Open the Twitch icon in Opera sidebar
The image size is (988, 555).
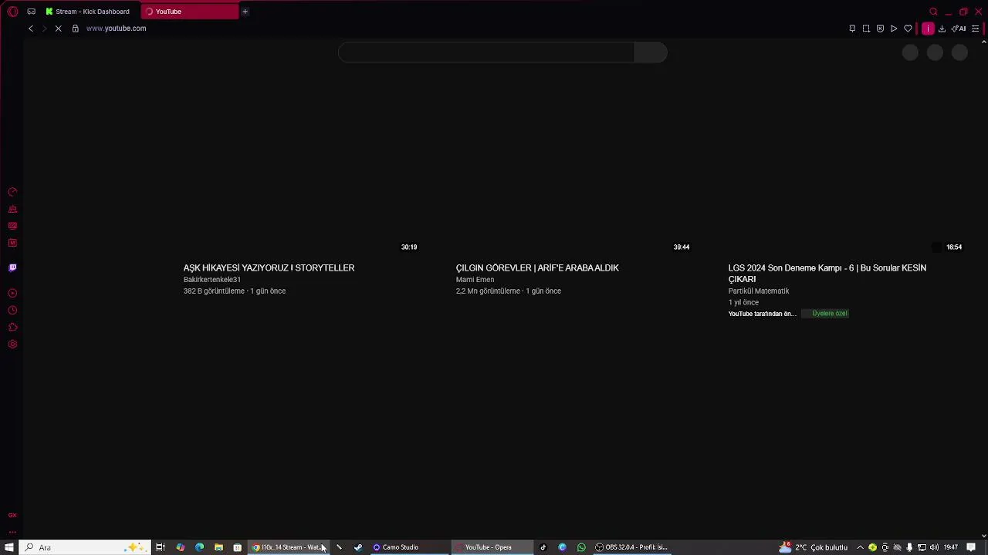pyautogui.click(x=12, y=267)
